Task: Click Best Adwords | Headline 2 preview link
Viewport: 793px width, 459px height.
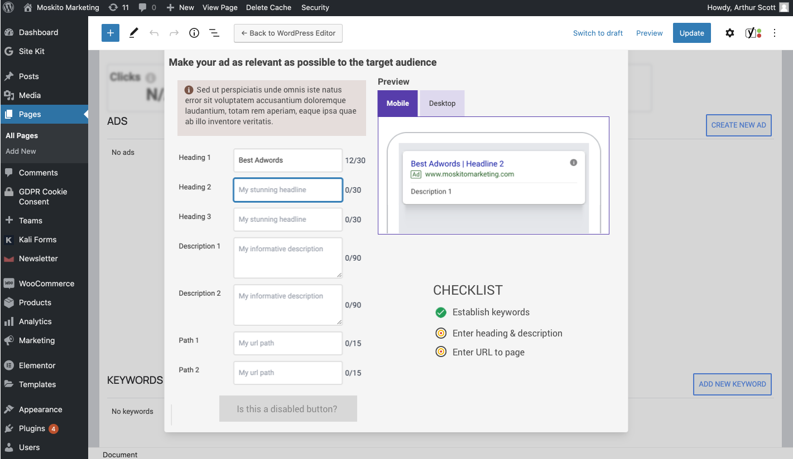Action: 458,164
